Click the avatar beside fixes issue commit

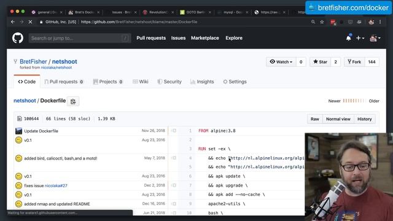tap(18, 185)
